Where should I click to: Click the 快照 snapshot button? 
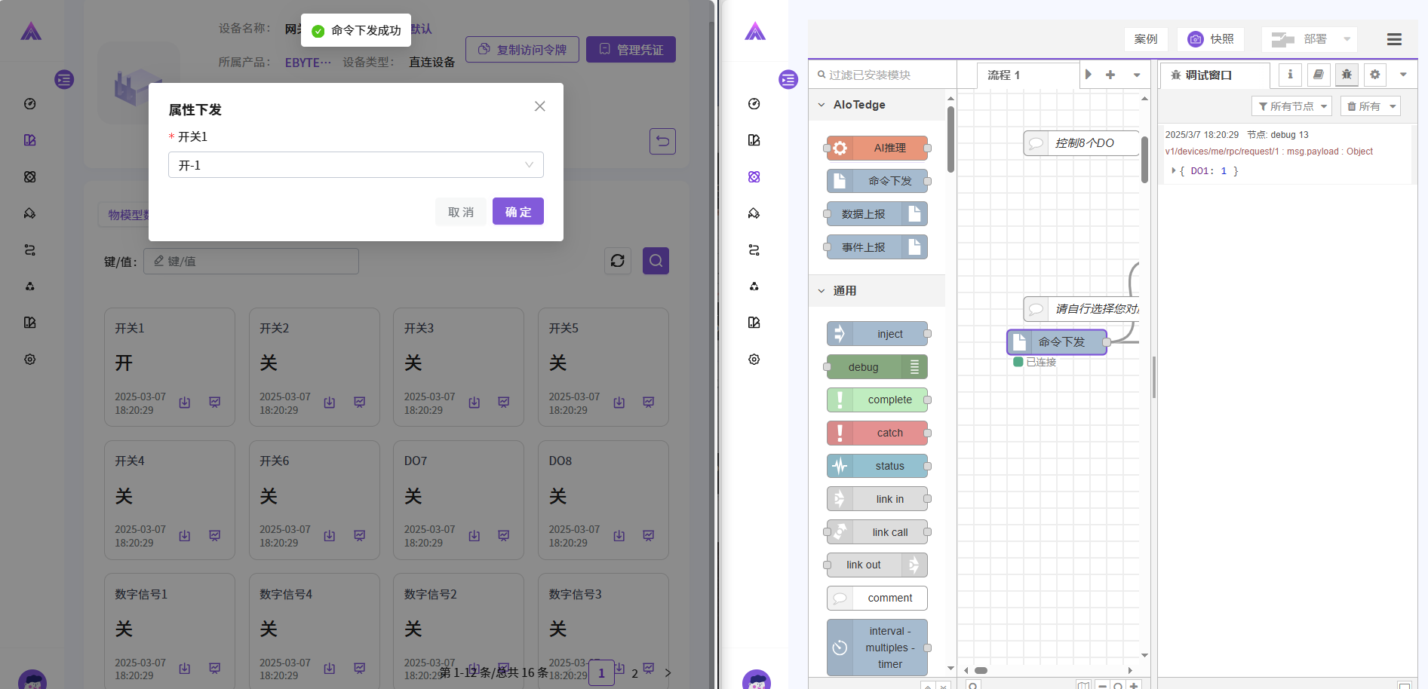coord(1211,39)
